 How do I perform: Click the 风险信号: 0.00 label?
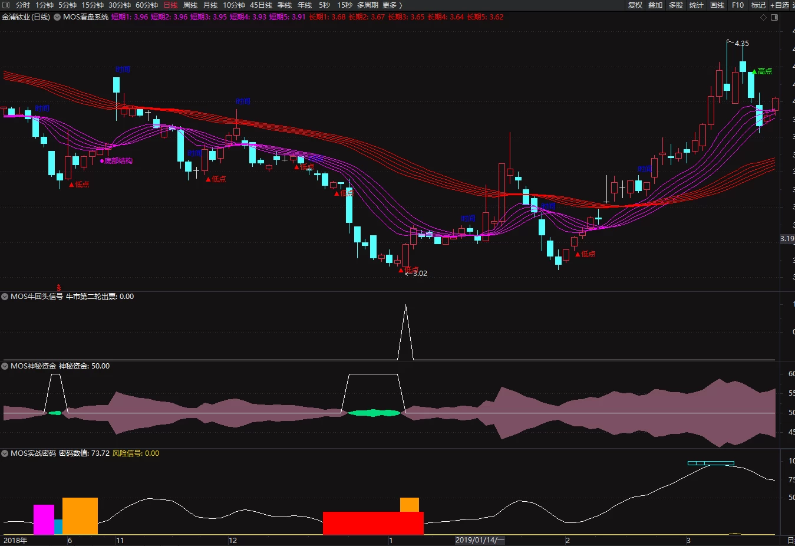click(136, 453)
